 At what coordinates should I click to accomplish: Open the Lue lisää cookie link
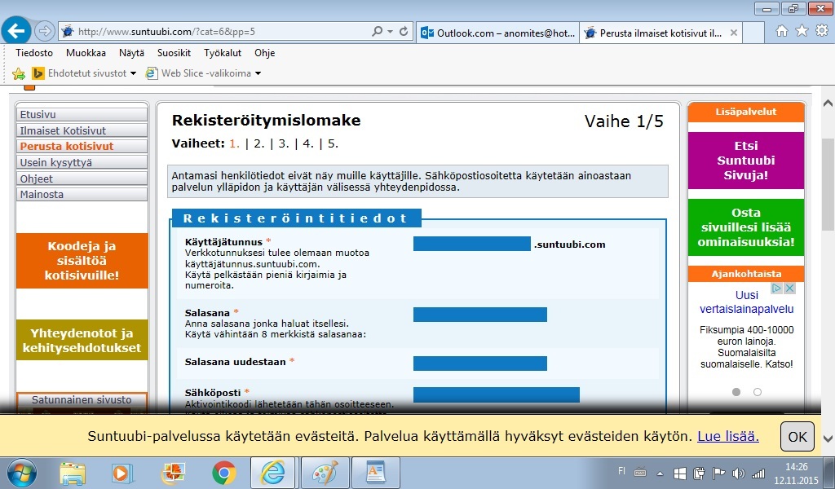coord(728,436)
